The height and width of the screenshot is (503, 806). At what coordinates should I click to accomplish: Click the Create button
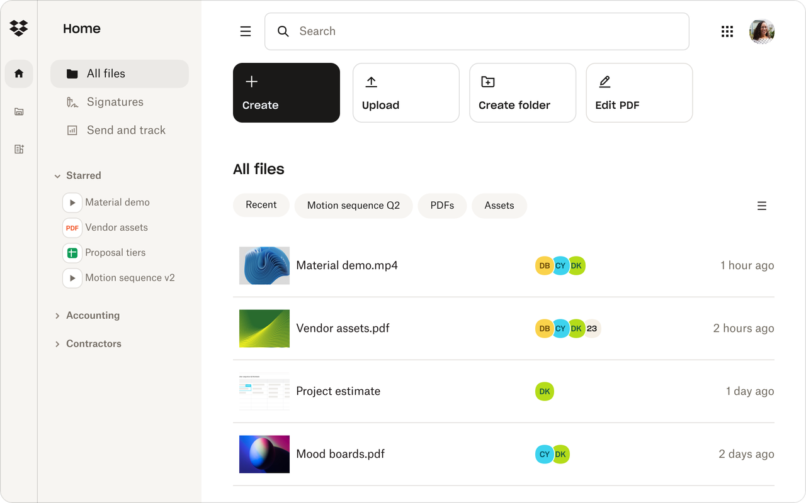pos(286,92)
